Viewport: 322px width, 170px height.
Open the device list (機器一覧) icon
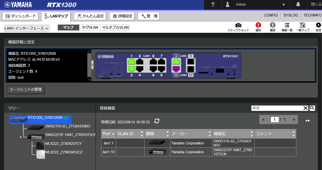pyautogui.click(x=287, y=25)
